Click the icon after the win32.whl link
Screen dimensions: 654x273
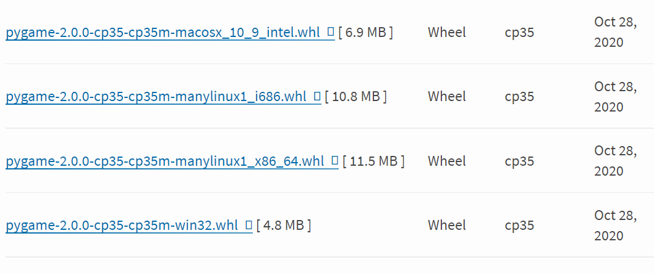click(248, 225)
